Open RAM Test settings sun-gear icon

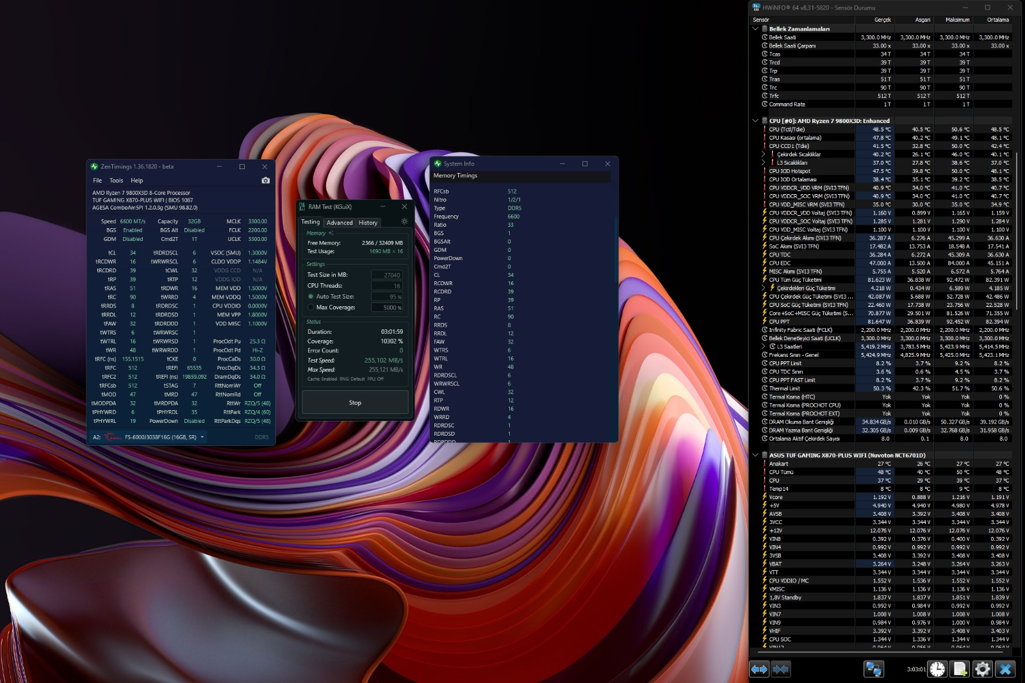[x=404, y=222]
